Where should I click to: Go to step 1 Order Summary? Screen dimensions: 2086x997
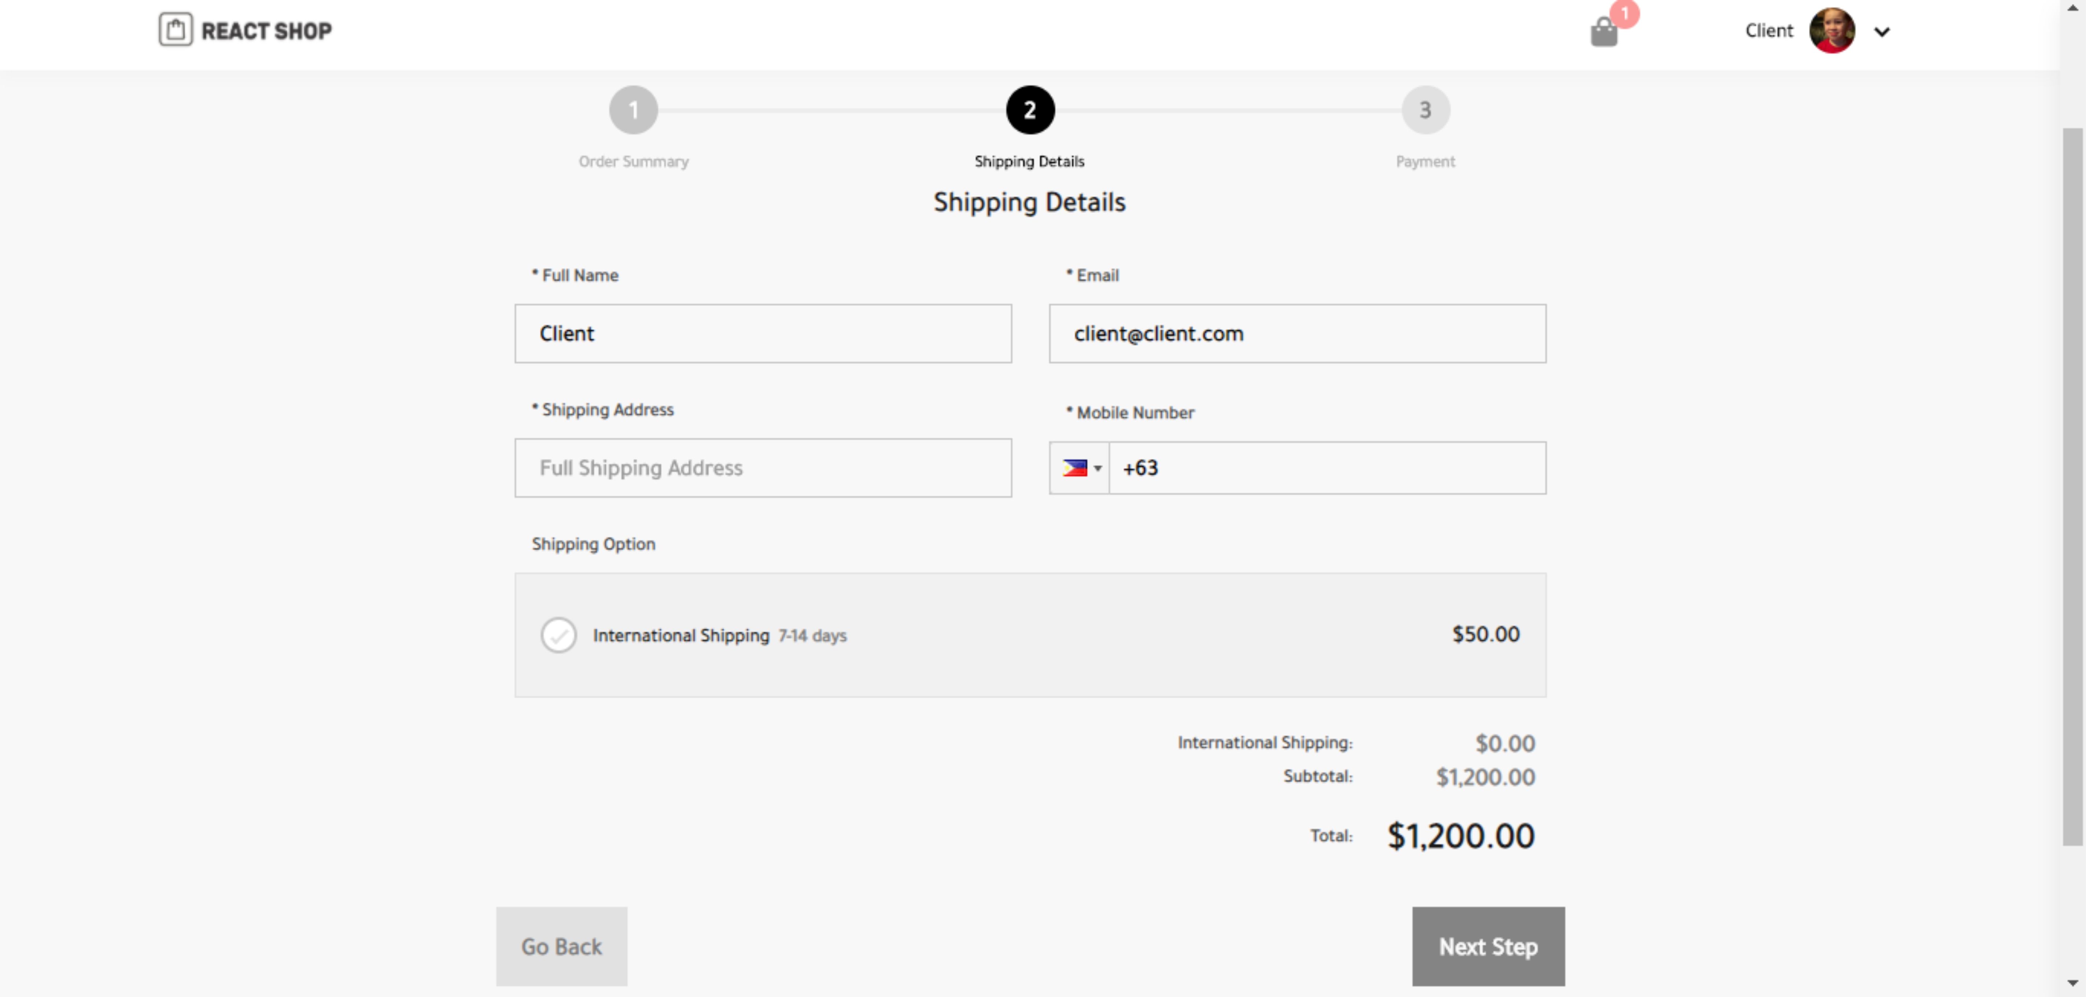(x=633, y=110)
